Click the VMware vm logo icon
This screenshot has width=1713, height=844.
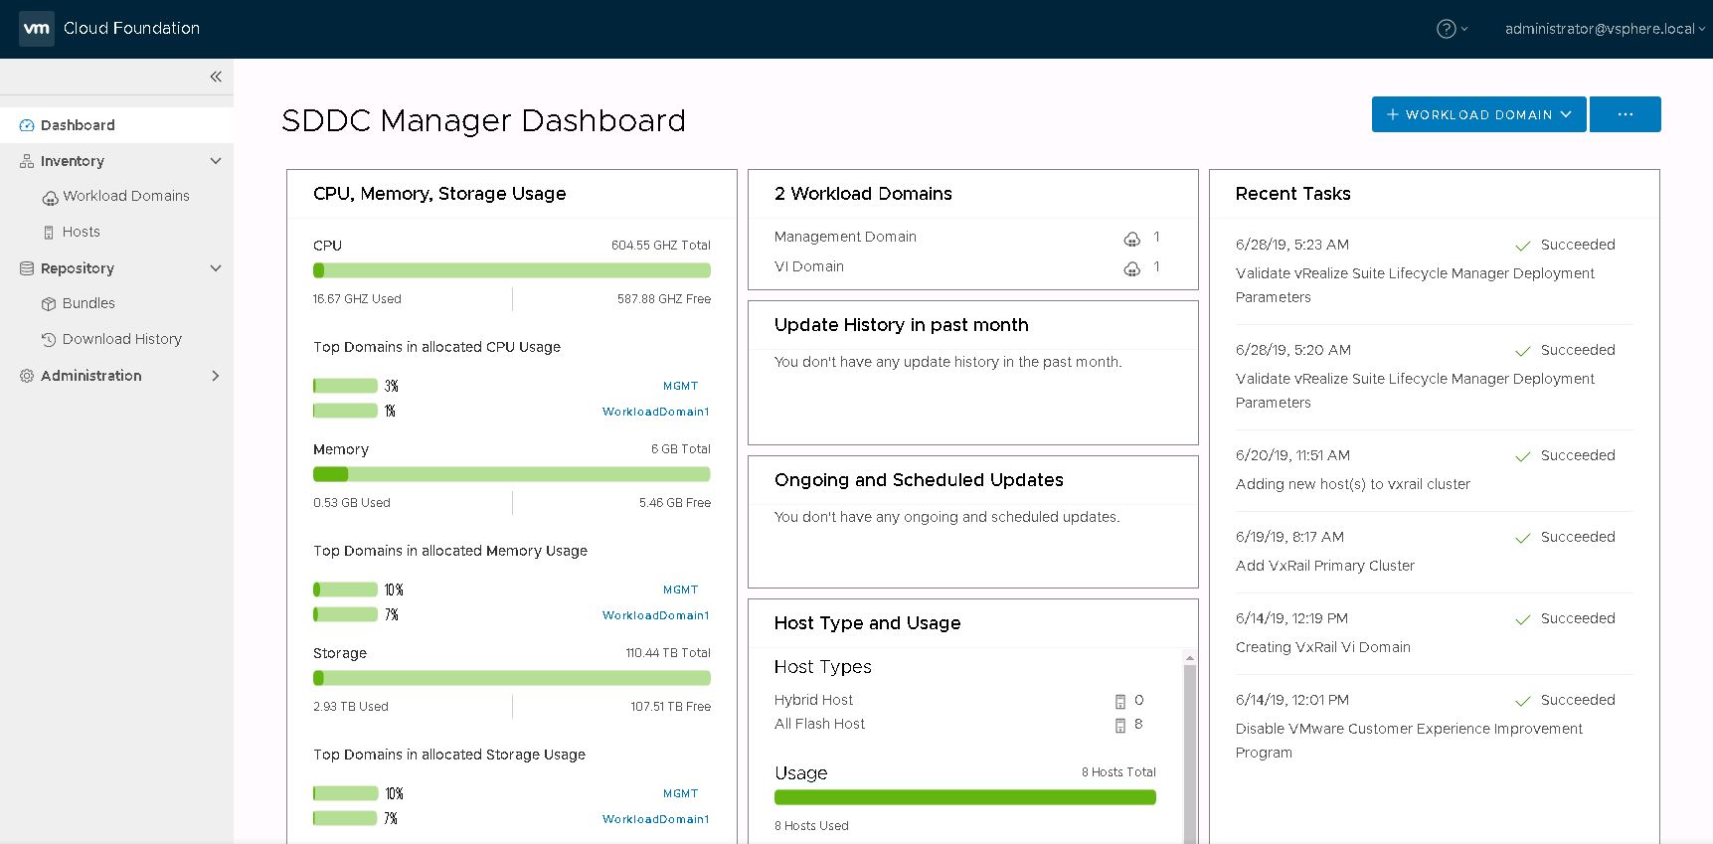(x=37, y=29)
